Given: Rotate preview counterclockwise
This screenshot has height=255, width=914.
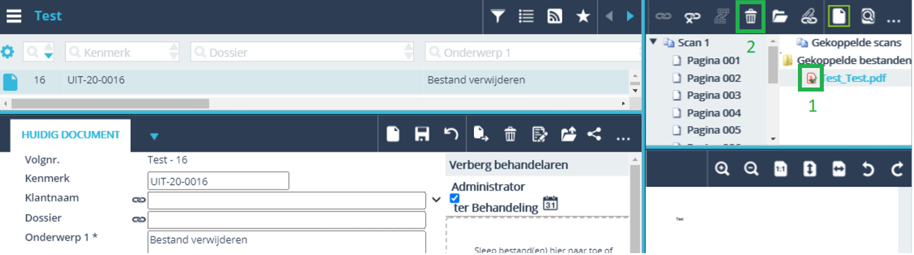Looking at the screenshot, I should [868, 169].
